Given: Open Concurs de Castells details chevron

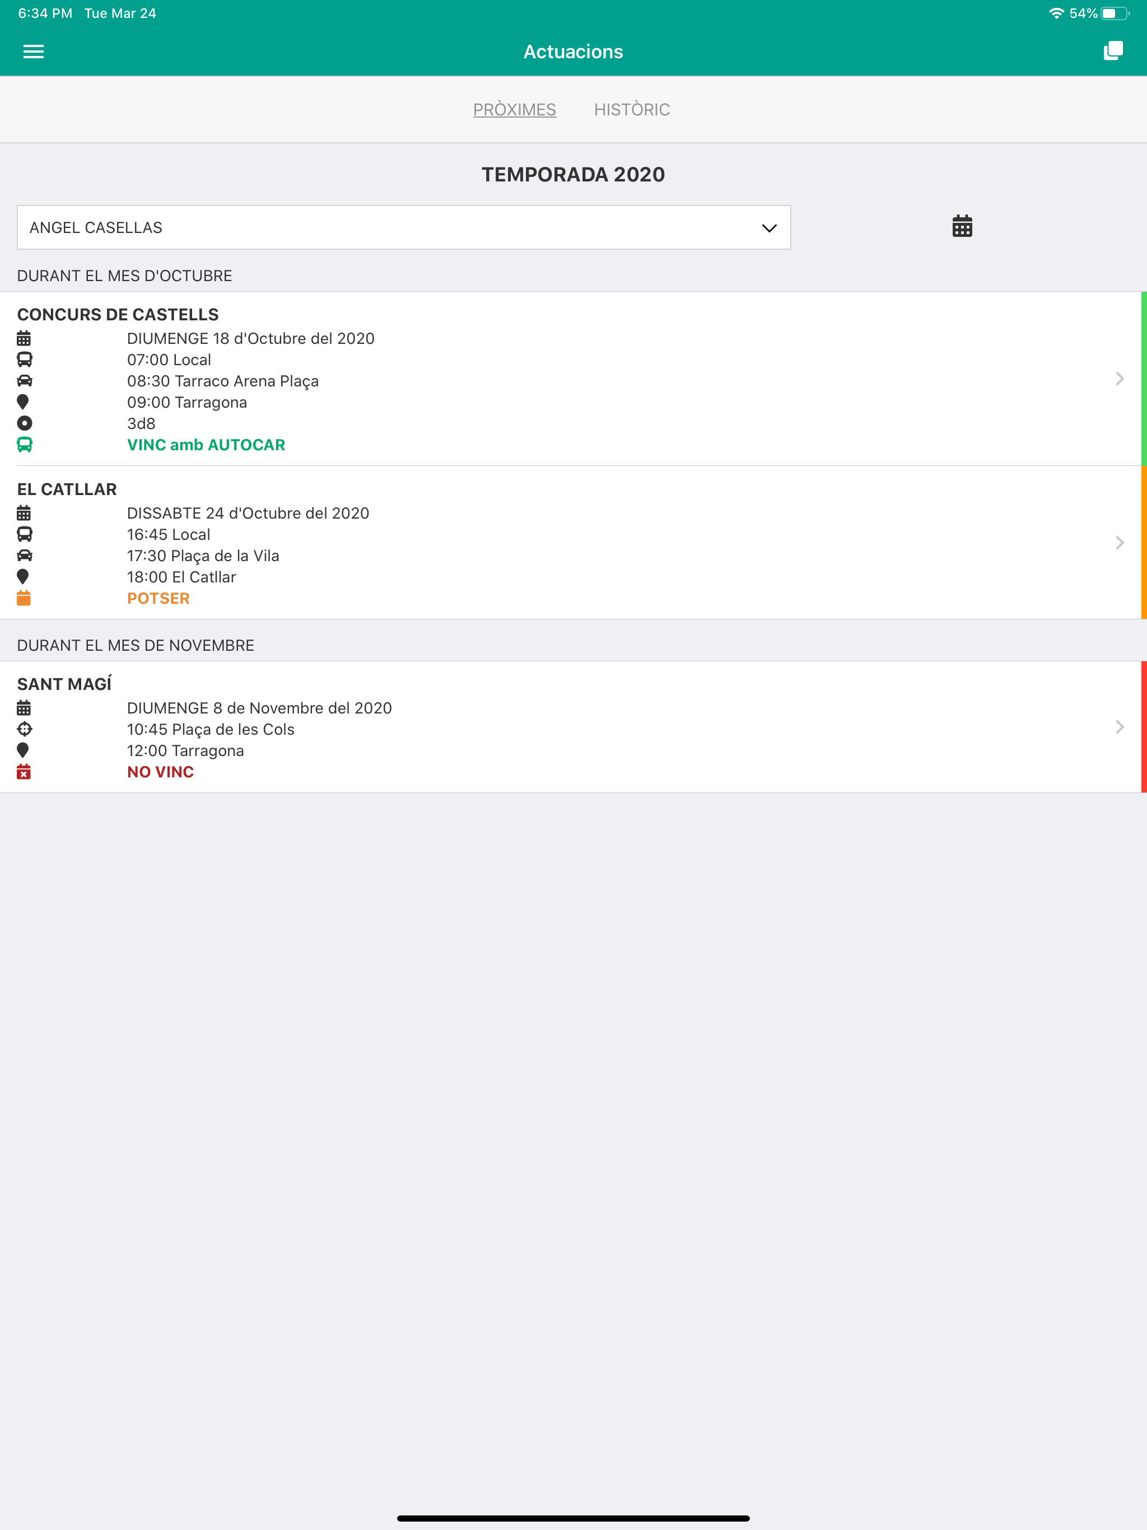Looking at the screenshot, I should coord(1120,379).
